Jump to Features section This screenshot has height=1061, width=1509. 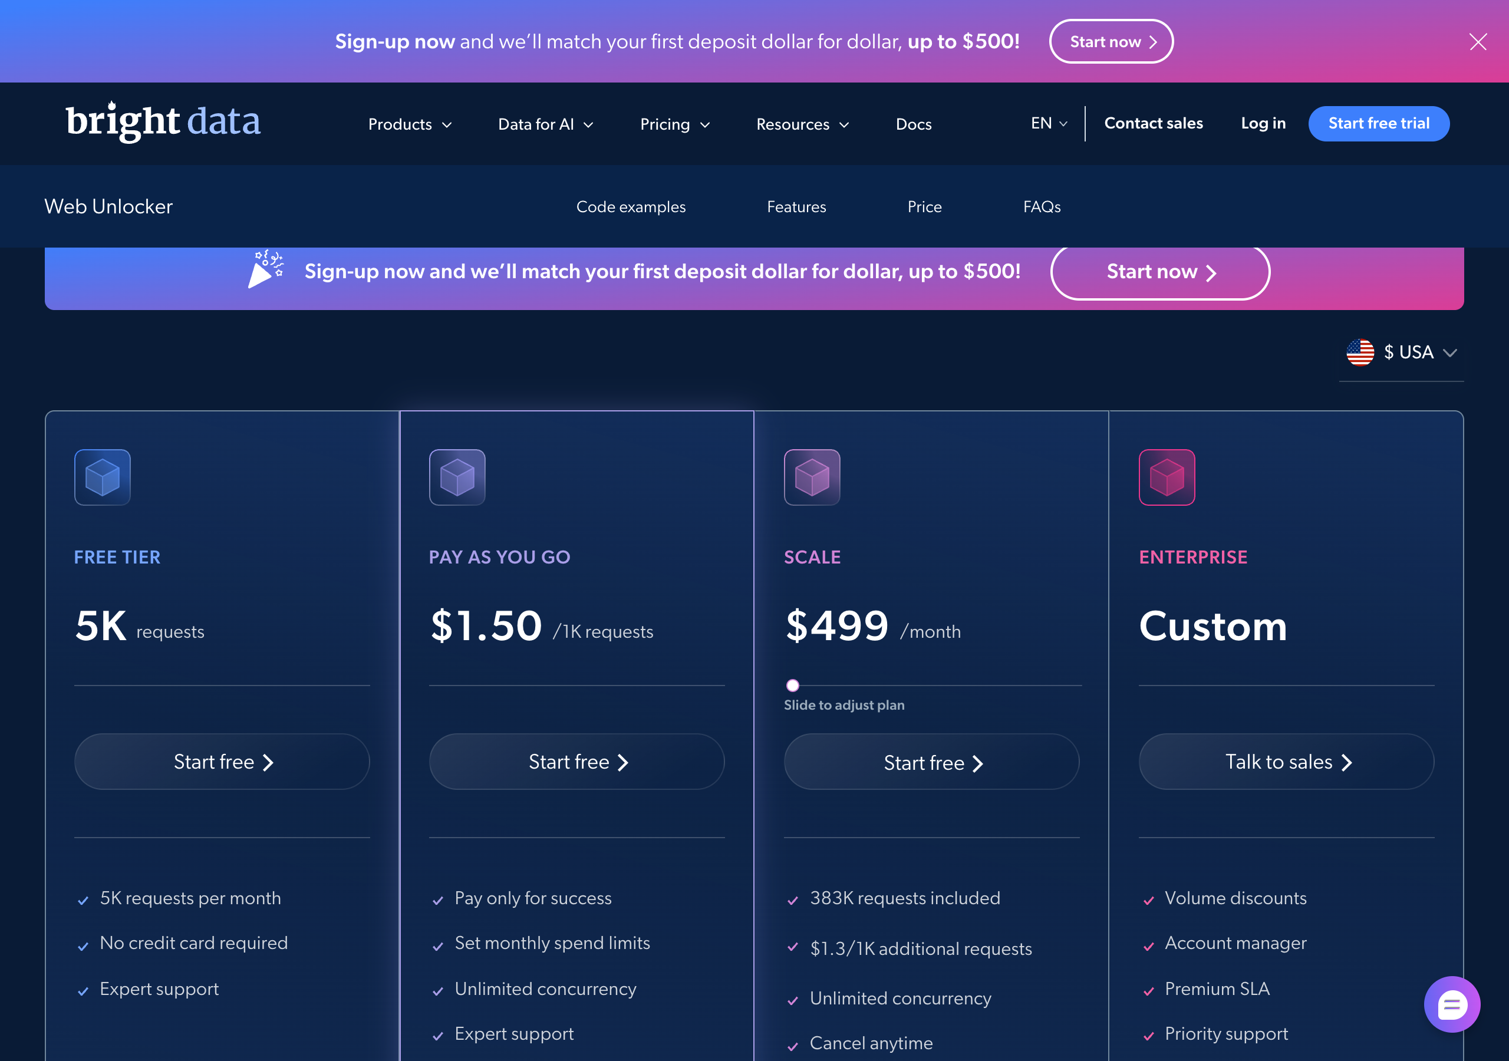[796, 207]
